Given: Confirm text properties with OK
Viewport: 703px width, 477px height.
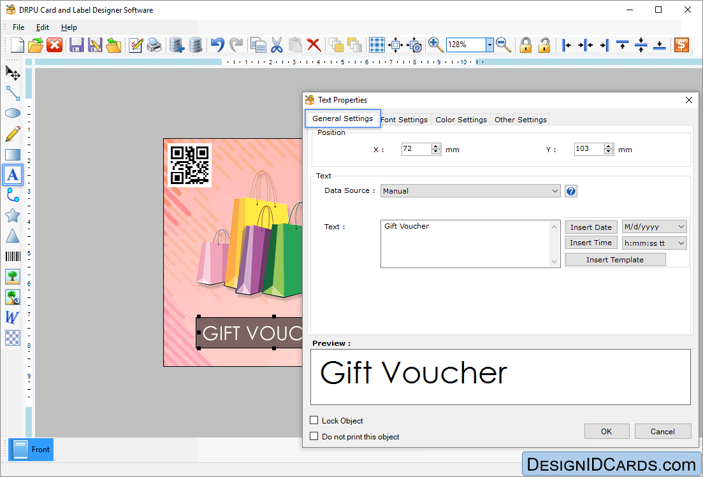Looking at the screenshot, I should coord(607,431).
